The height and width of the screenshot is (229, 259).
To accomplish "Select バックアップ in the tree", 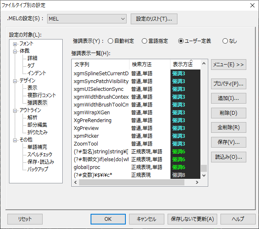I will [x=38, y=169].
